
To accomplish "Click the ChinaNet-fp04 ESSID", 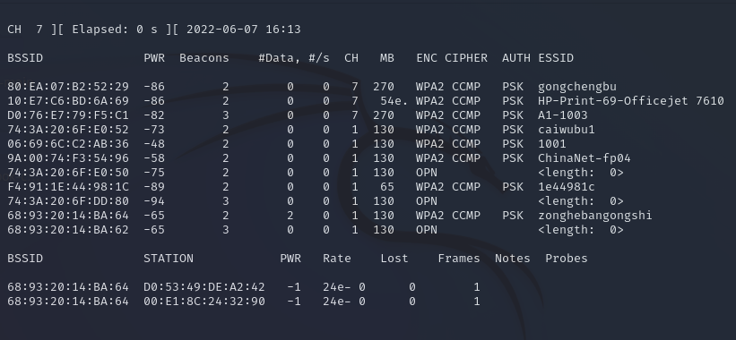I will tap(584, 158).
